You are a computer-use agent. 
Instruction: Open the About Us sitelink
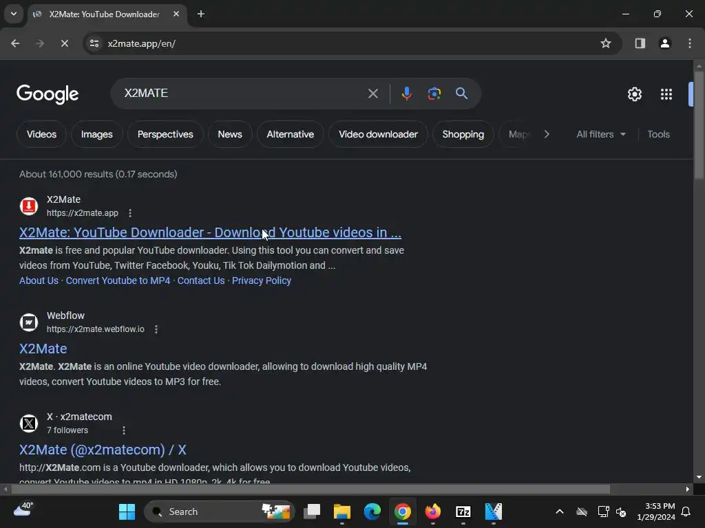pos(39,280)
